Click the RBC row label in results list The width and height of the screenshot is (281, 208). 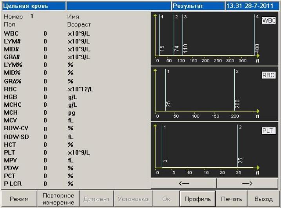click(10, 89)
